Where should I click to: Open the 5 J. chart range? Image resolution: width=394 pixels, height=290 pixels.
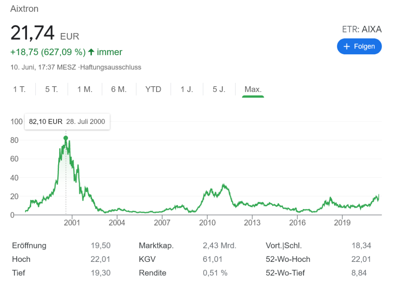coord(219,89)
